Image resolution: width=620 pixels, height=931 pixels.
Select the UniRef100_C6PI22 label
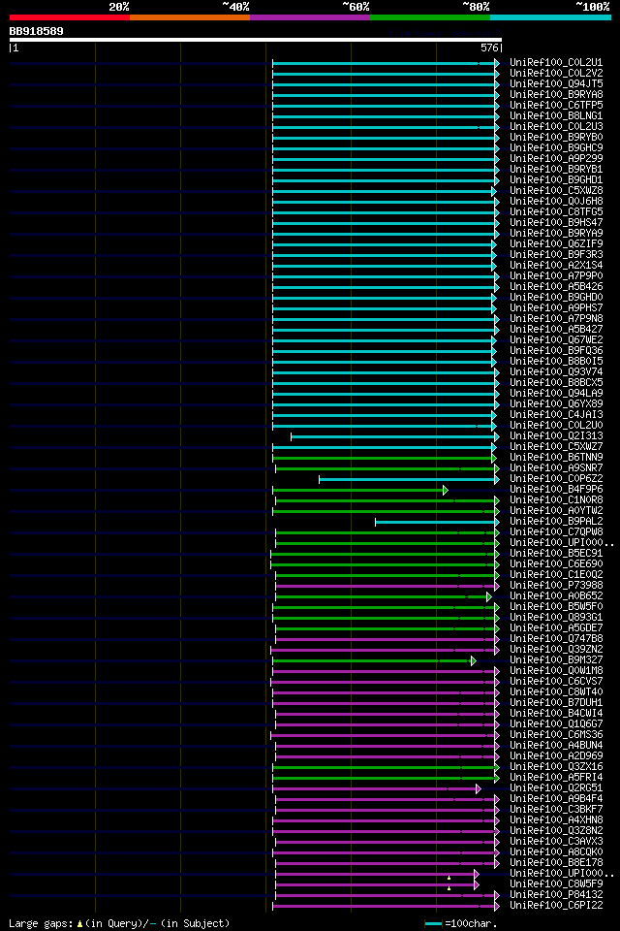click(556, 907)
